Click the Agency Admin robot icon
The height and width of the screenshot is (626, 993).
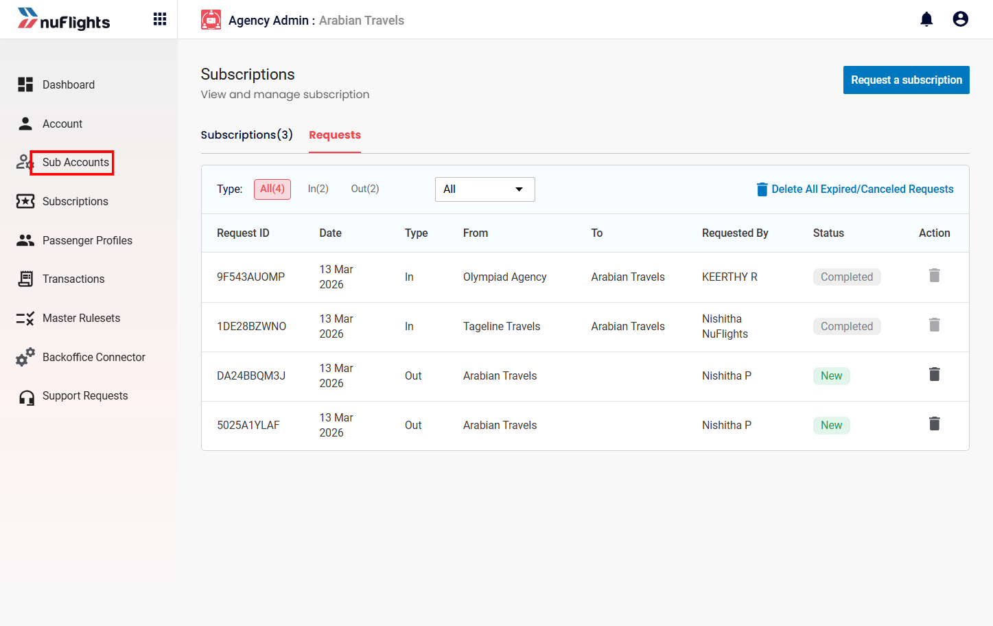click(211, 20)
